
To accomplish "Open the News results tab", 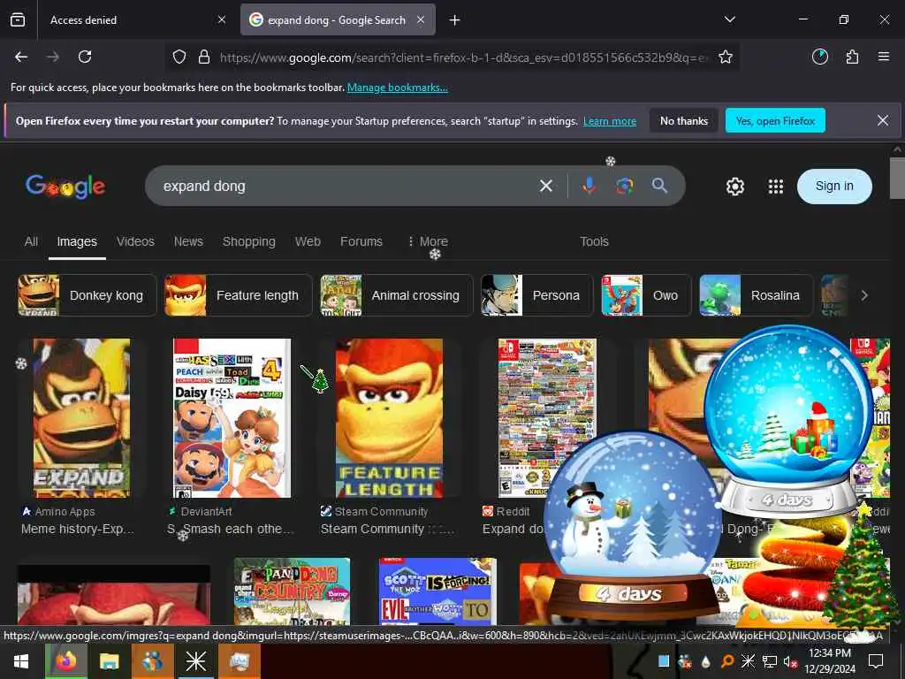I will coord(188,241).
